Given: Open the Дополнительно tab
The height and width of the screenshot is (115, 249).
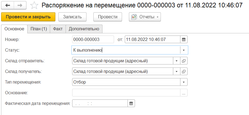Looking at the screenshot, I should (x=84, y=29).
